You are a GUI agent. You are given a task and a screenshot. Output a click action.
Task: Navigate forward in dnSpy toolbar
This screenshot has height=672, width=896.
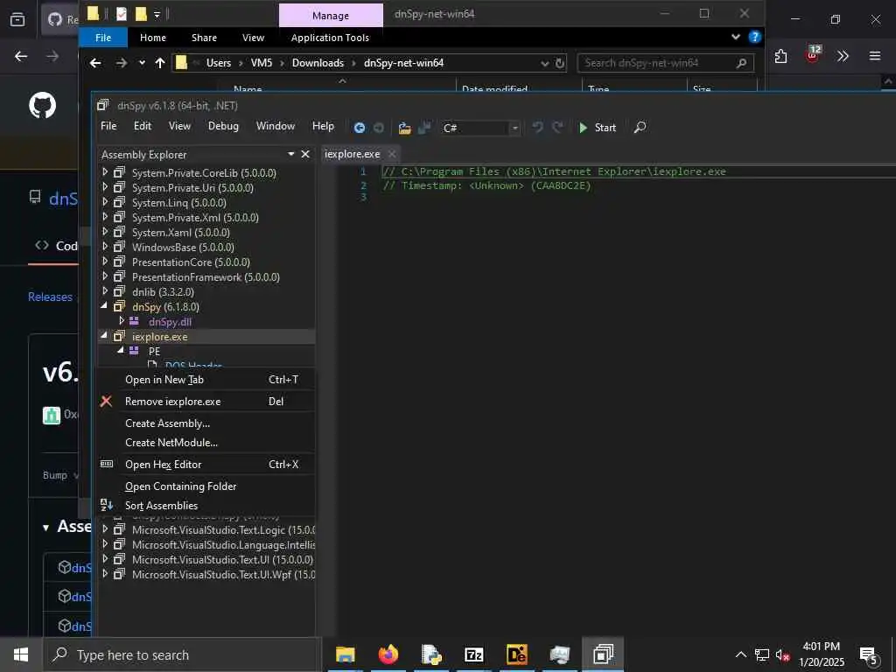click(378, 128)
